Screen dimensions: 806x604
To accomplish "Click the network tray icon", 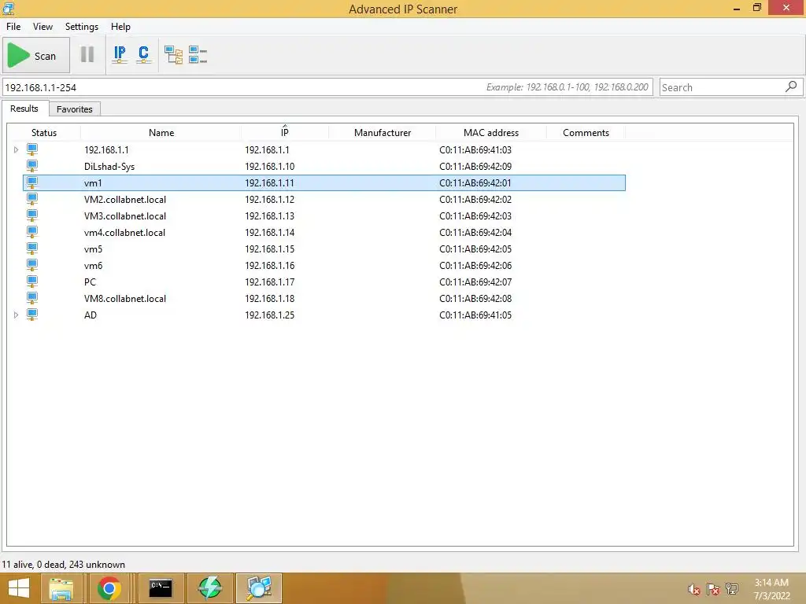I will [x=731, y=589].
